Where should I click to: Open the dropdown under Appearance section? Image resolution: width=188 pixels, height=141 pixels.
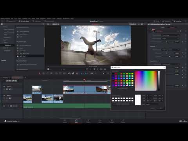170,64
